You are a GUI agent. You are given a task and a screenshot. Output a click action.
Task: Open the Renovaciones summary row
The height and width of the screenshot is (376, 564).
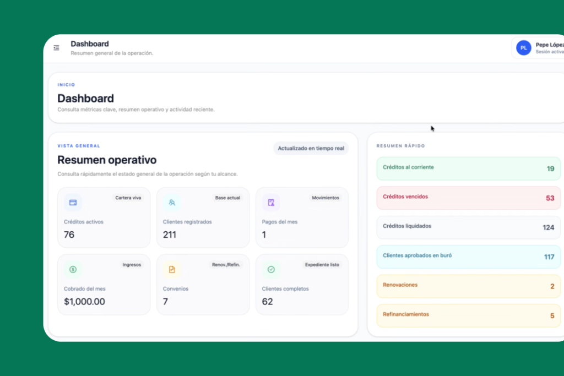(x=468, y=286)
